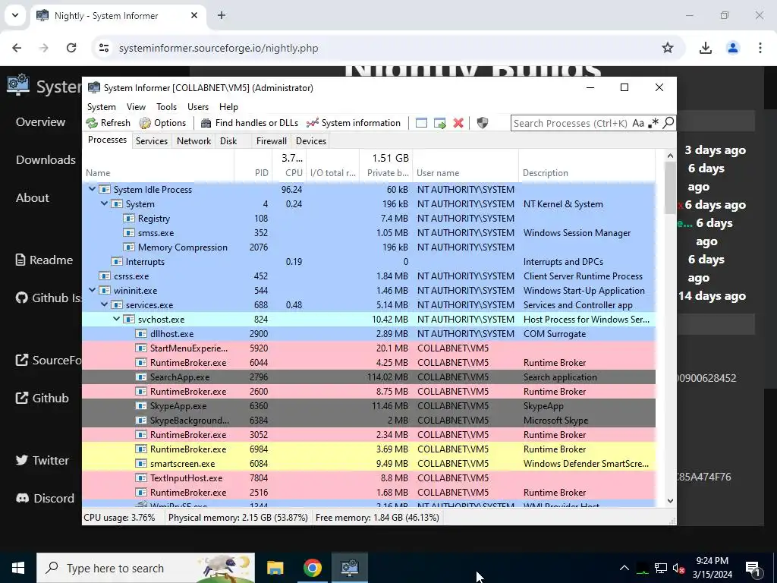Open Downloads in the website sidebar
The image size is (777, 583).
(x=46, y=159)
